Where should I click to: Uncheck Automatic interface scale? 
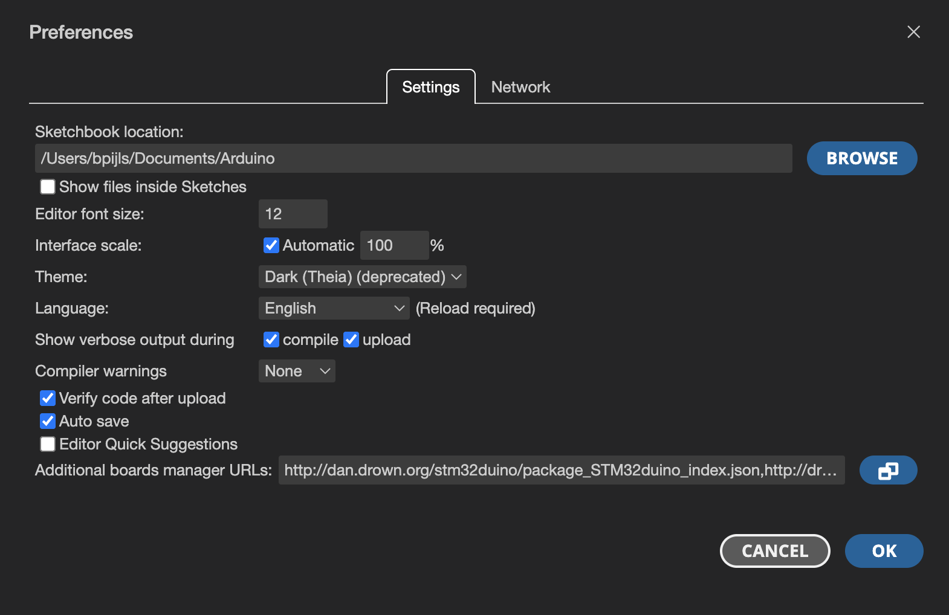pyautogui.click(x=271, y=245)
